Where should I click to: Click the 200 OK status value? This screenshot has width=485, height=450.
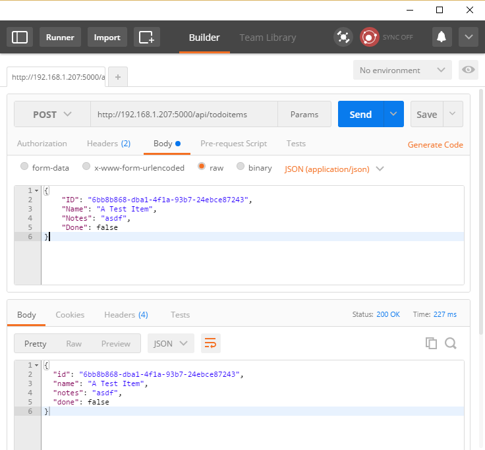pyautogui.click(x=388, y=314)
